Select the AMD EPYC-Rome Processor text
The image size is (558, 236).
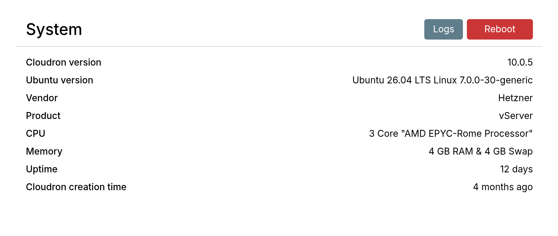pos(467,133)
